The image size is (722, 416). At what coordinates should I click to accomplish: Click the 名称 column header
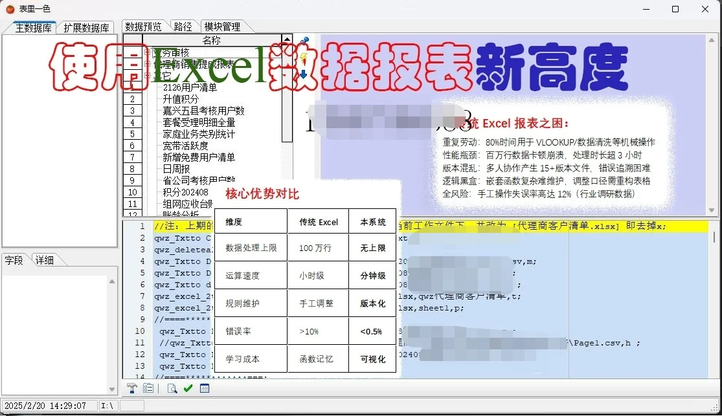click(212, 40)
